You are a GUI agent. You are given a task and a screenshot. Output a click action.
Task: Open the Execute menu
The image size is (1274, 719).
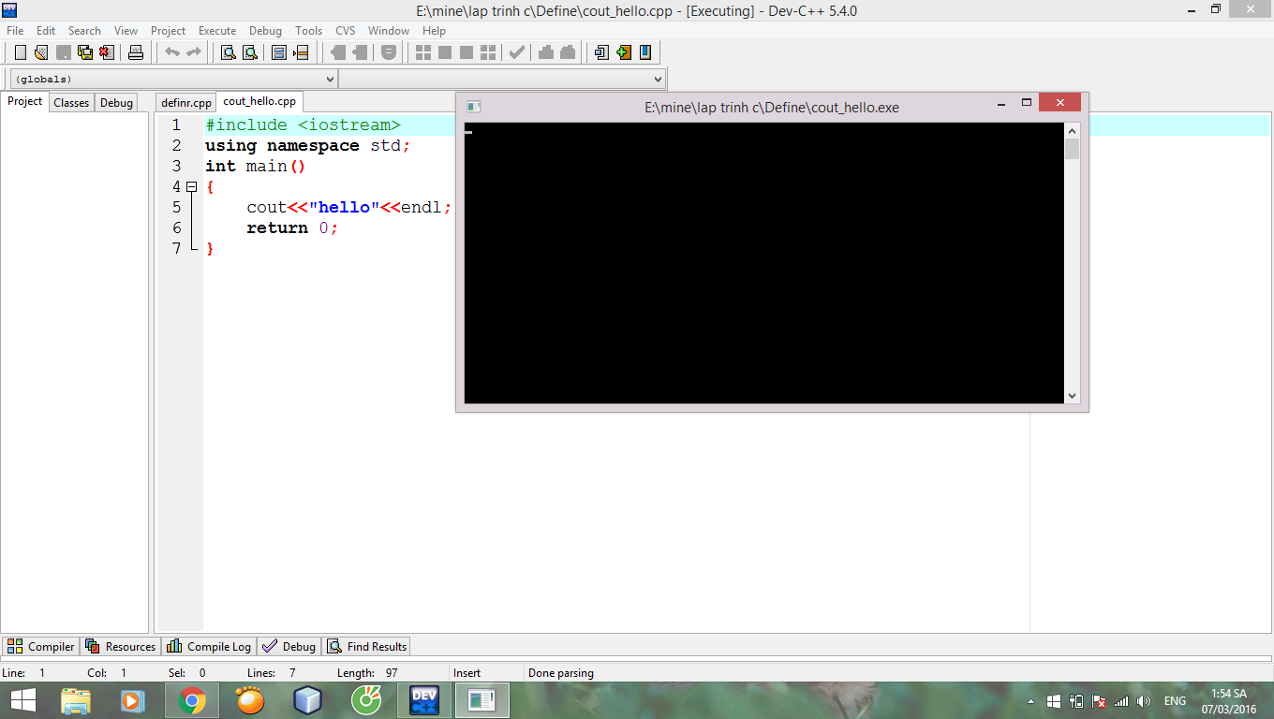[x=217, y=31]
